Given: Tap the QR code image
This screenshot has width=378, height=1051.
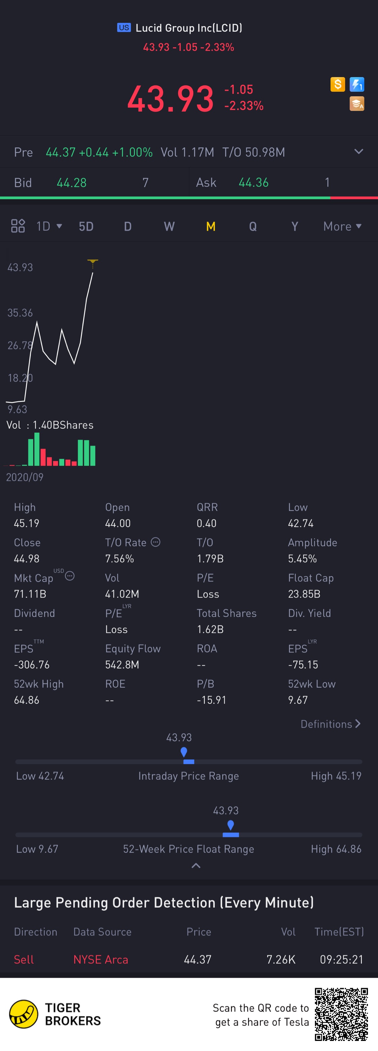Looking at the screenshot, I should (341, 1015).
